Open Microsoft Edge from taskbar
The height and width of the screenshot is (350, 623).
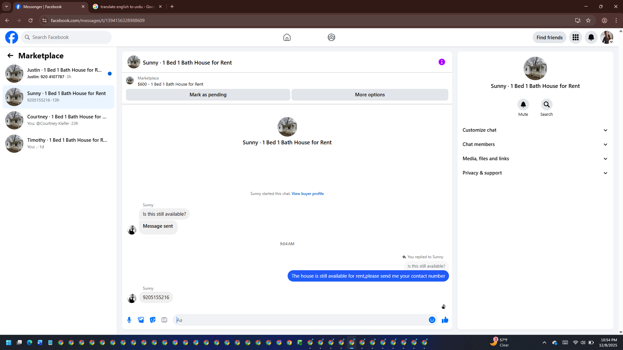pos(30,343)
